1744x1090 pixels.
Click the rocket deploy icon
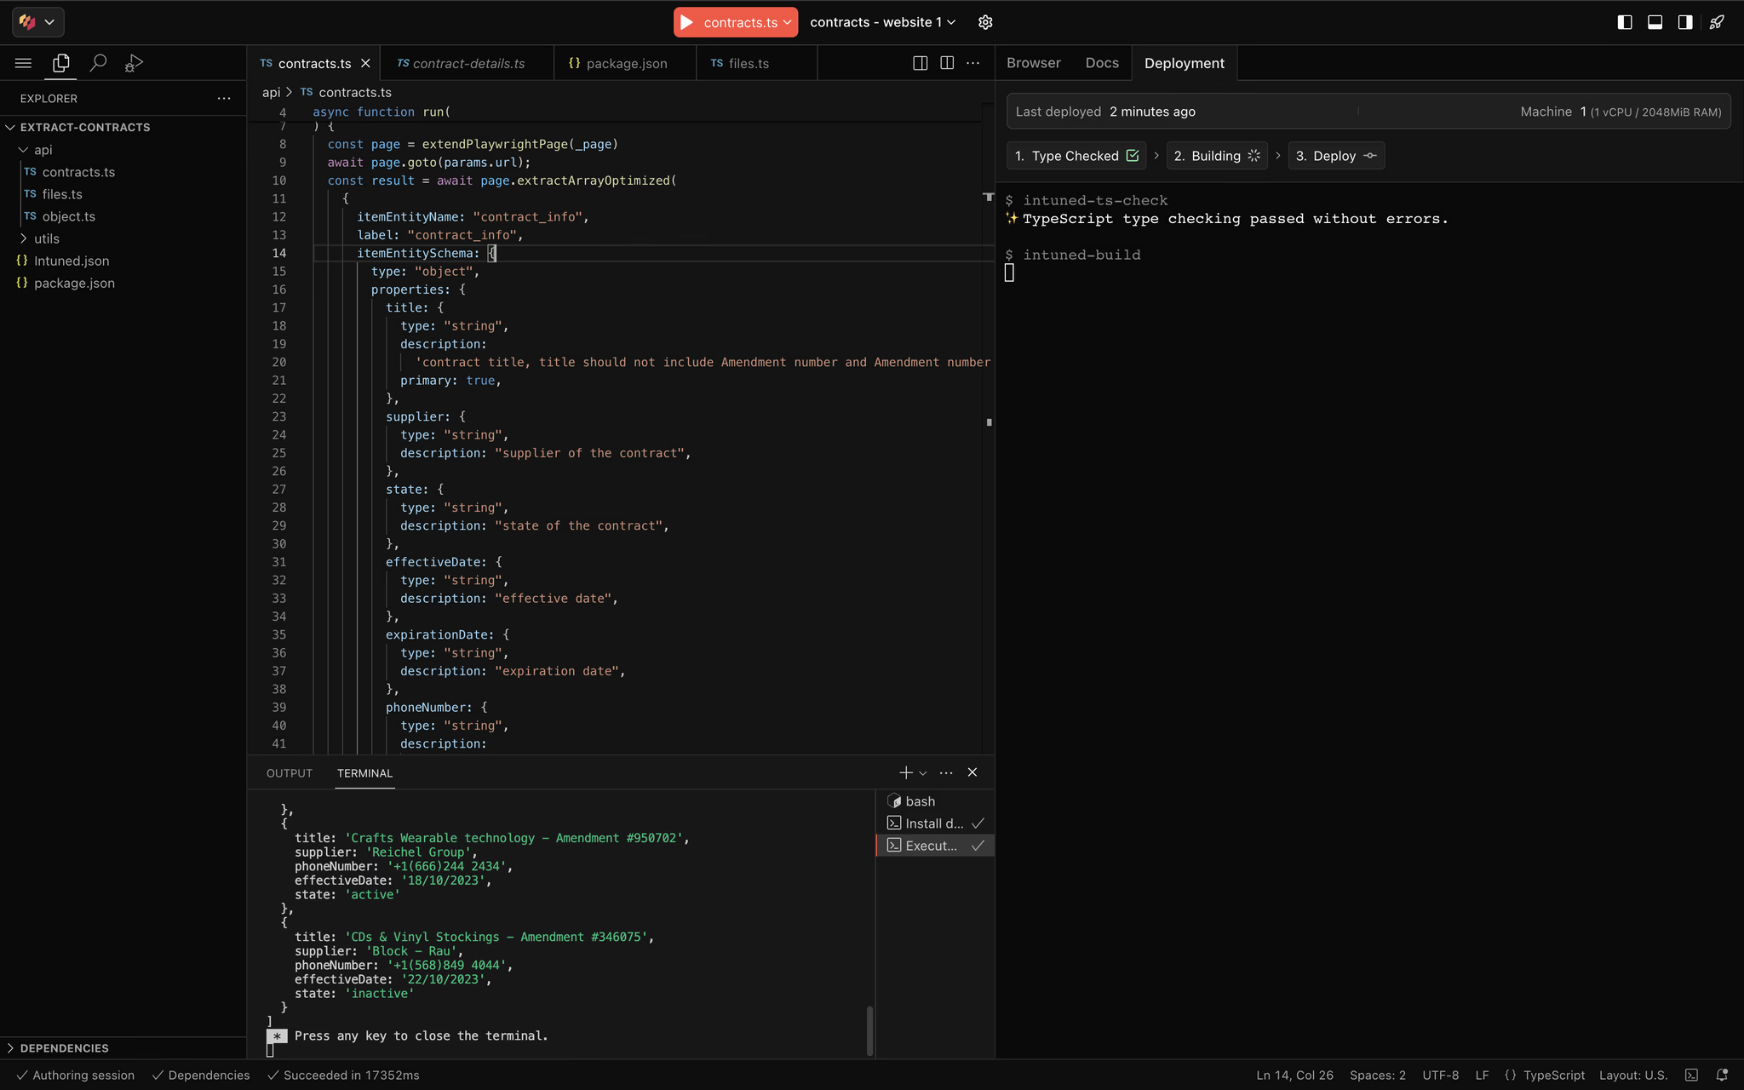pos(1717,22)
